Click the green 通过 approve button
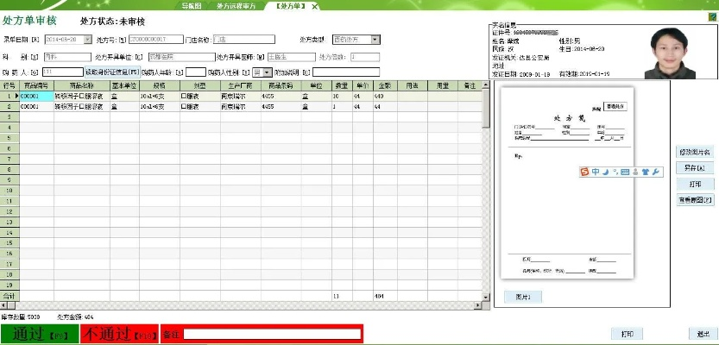This screenshot has height=345, width=719. 38,334
